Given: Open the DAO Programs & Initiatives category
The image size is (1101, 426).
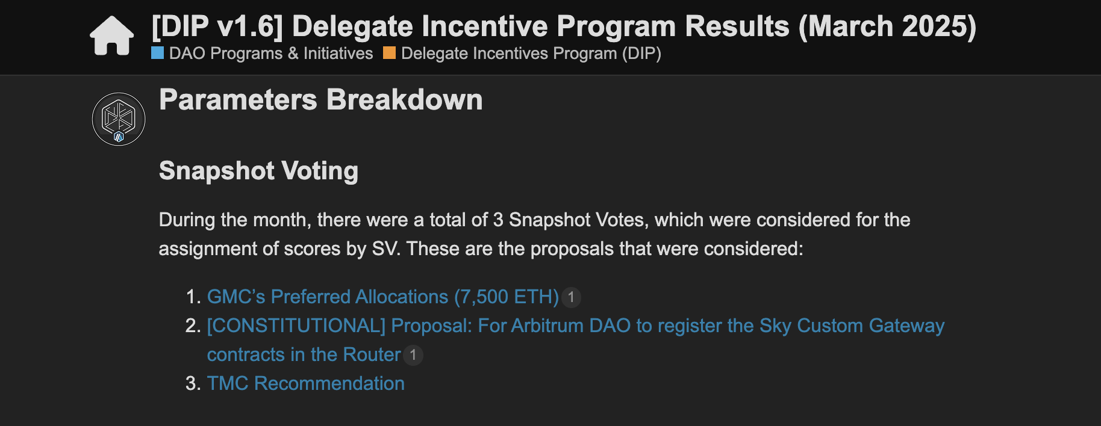Looking at the screenshot, I should click(x=271, y=54).
